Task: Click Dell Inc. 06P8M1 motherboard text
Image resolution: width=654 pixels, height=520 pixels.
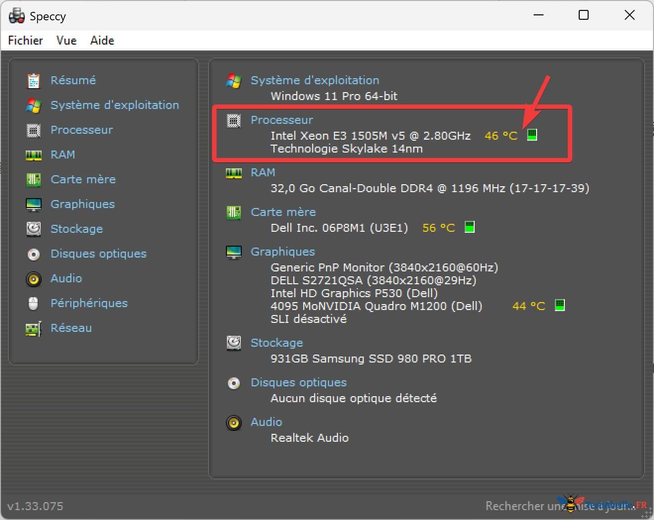Action: coord(339,228)
